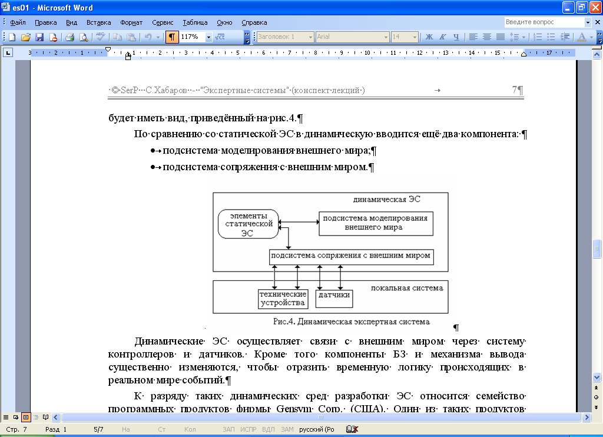Align text left
This screenshot has width=603, height=437.
[473, 37]
